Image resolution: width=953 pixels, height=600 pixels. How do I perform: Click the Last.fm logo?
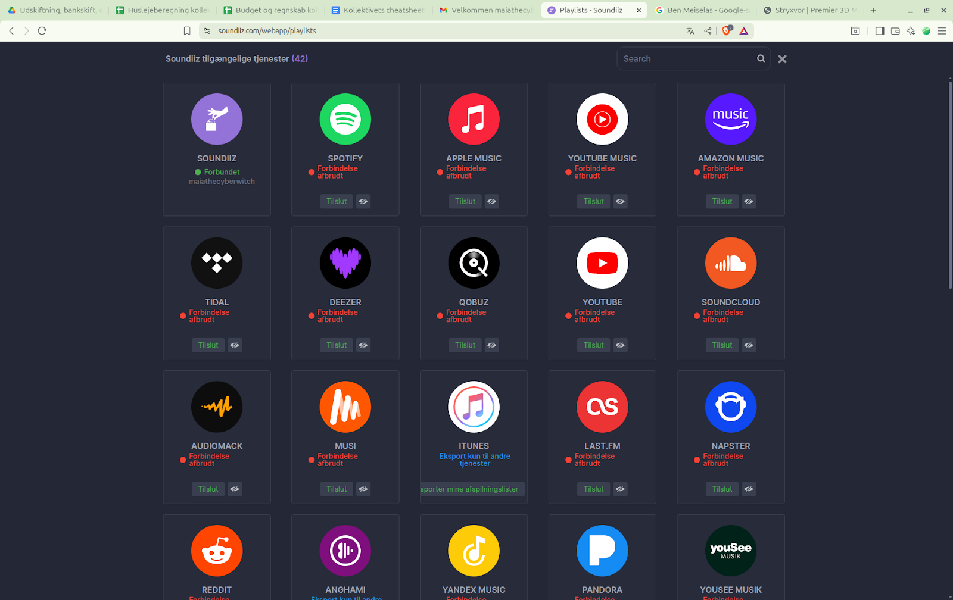coord(602,407)
